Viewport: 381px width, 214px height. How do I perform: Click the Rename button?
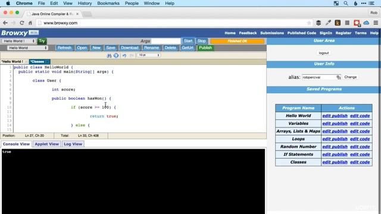coord(151,48)
